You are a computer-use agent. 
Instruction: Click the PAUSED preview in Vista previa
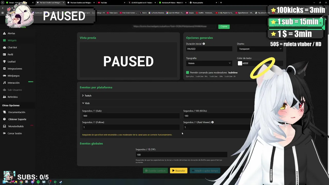[x=128, y=62]
